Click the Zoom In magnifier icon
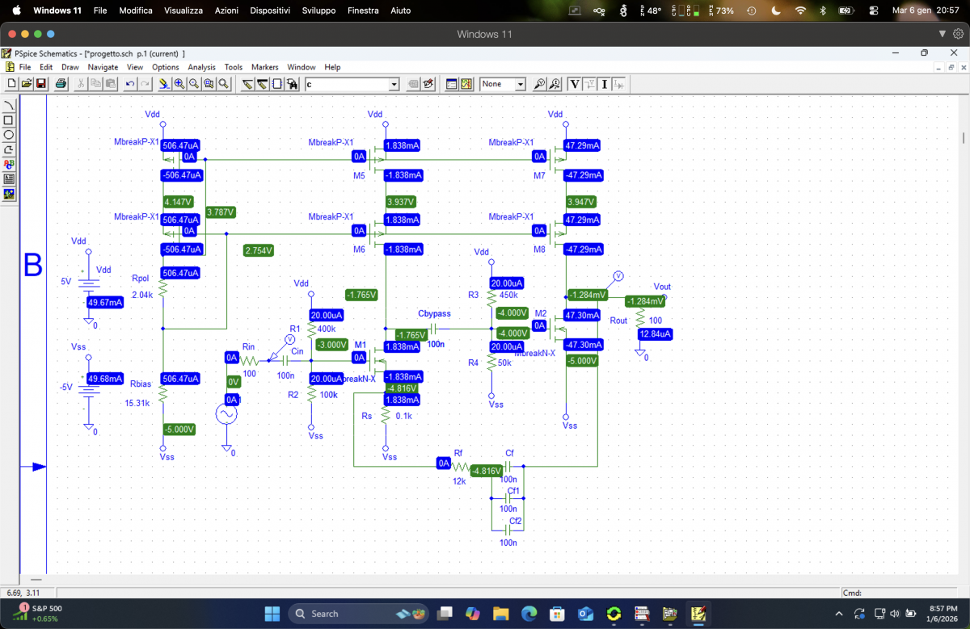The width and height of the screenshot is (970, 629). [x=179, y=84]
